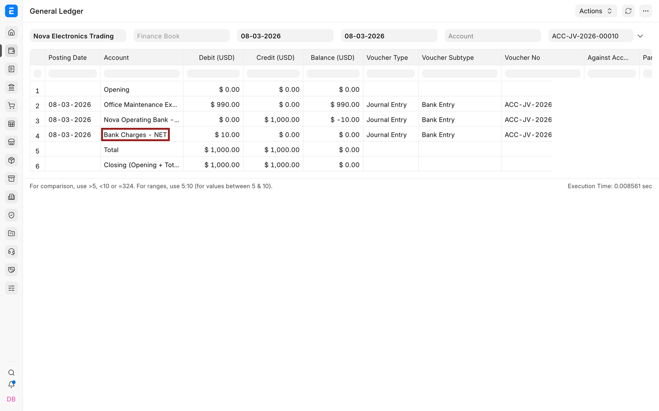Viewport: 659px width, 411px height.
Task: Click the $ 10.00 debit cell
Action: tap(213, 135)
